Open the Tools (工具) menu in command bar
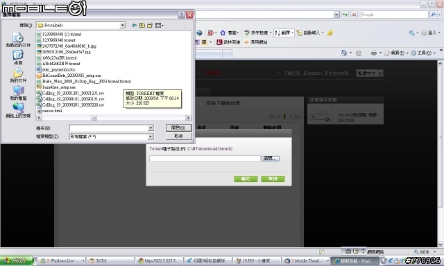 [423, 53]
